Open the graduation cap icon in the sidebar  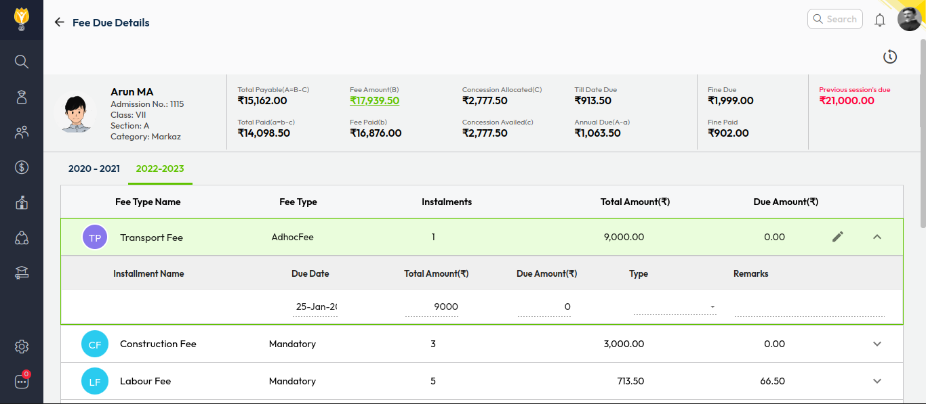[22, 273]
